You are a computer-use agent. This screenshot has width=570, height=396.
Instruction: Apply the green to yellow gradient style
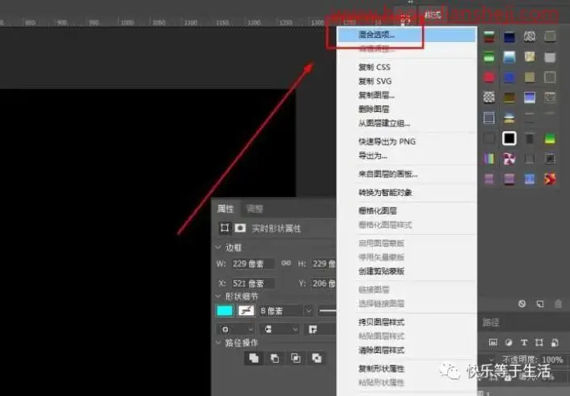pyautogui.click(x=550, y=138)
